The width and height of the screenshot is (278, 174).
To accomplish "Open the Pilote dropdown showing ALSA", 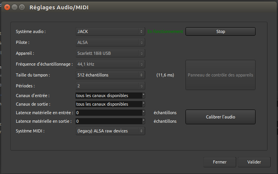I will (110, 42).
